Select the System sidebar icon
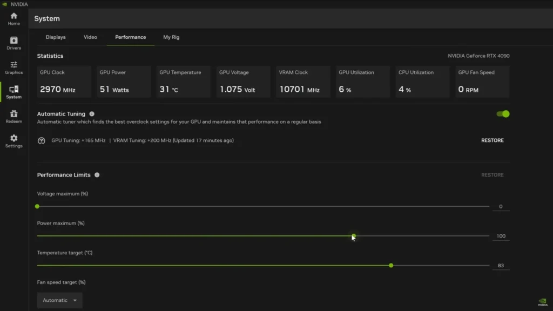Image resolution: width=553 pixels, height=311 pixels. click(14, 92)
